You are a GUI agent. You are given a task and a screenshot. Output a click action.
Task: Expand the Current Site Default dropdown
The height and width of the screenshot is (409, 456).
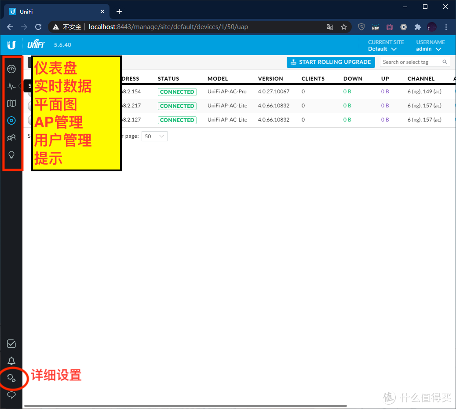coord(386,45)
